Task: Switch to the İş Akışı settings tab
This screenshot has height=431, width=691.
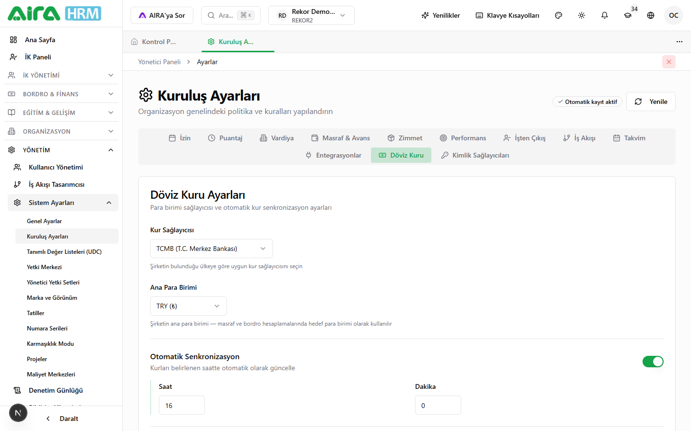Action: pos(579,138)
